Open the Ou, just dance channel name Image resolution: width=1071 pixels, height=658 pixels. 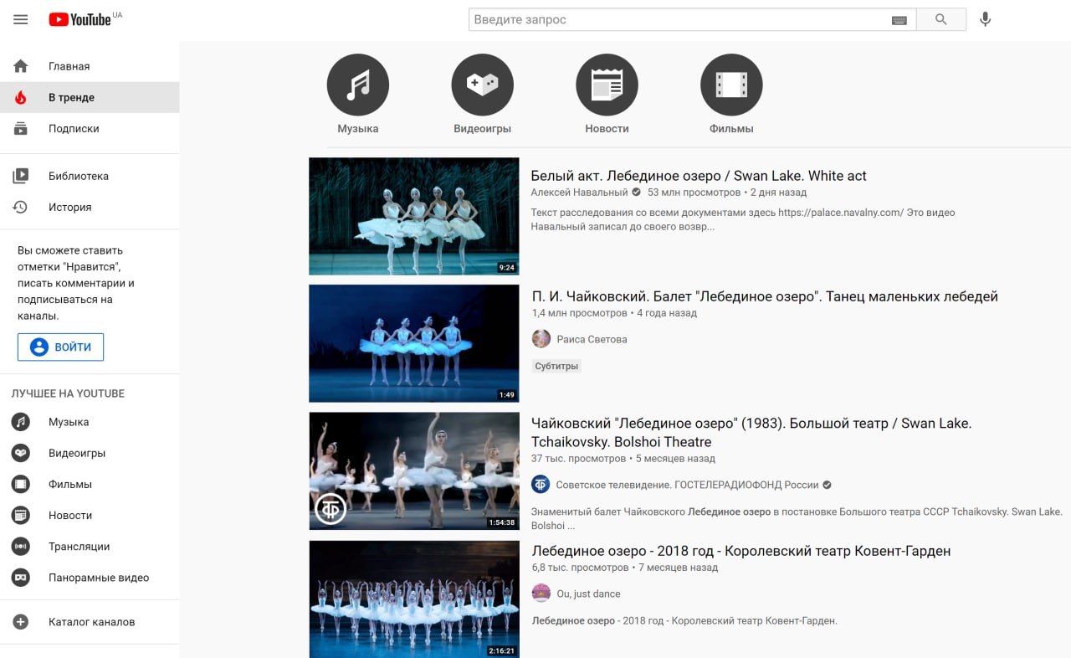[x=588, y=594]
